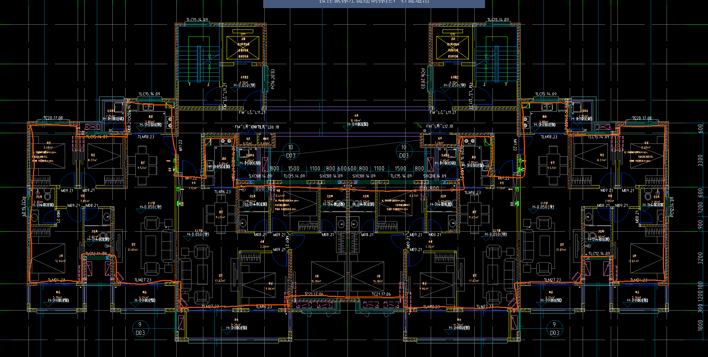The height and width of the screenshot is (357, 708).
Task: Select the right TLM16.23 door label
Action: click(473, 193)
